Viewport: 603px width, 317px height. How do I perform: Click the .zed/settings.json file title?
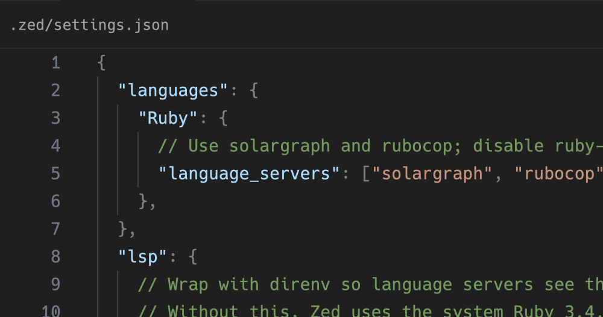(x=89, y=25)
